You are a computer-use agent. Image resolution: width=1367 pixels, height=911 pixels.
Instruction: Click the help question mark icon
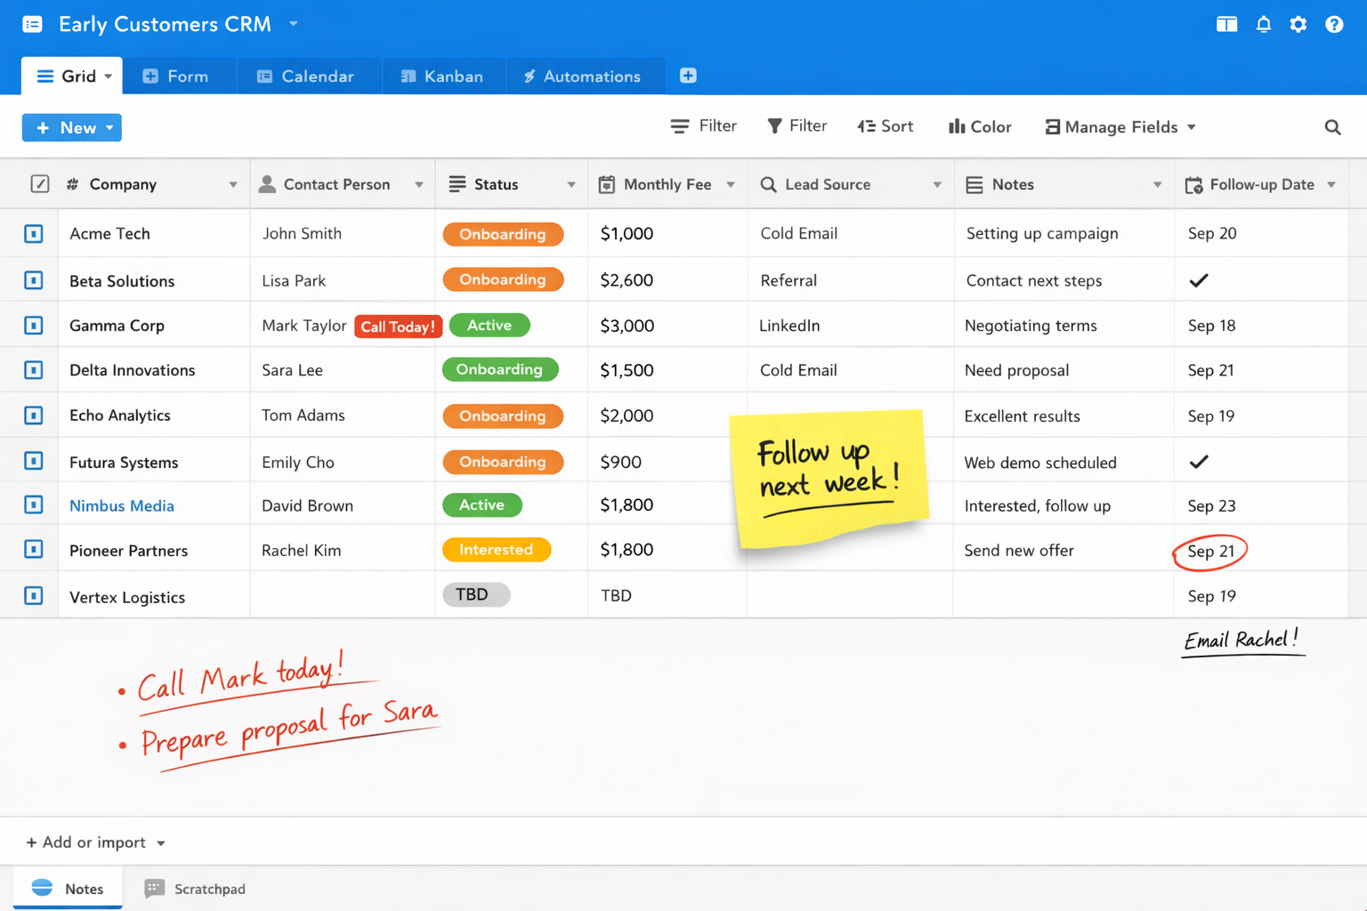[x=1333, y=24]
